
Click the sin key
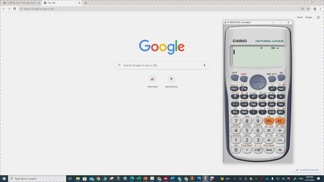pyautogui.click(x=262, y=104)
